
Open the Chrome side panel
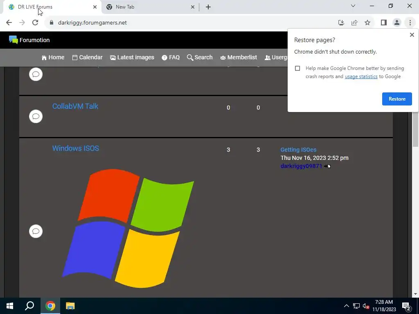(384, 23)
